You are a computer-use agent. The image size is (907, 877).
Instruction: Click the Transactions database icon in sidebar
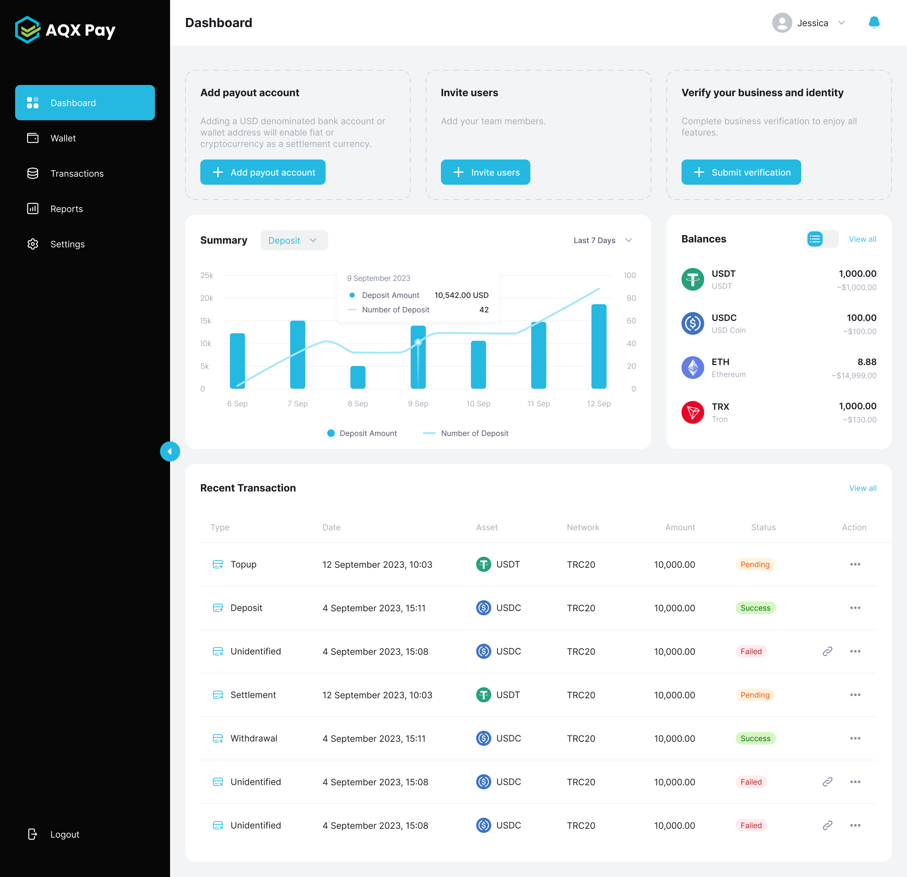pyautogui.click(x=33, y=173)
